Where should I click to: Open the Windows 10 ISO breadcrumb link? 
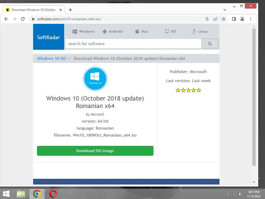(51, 59)
